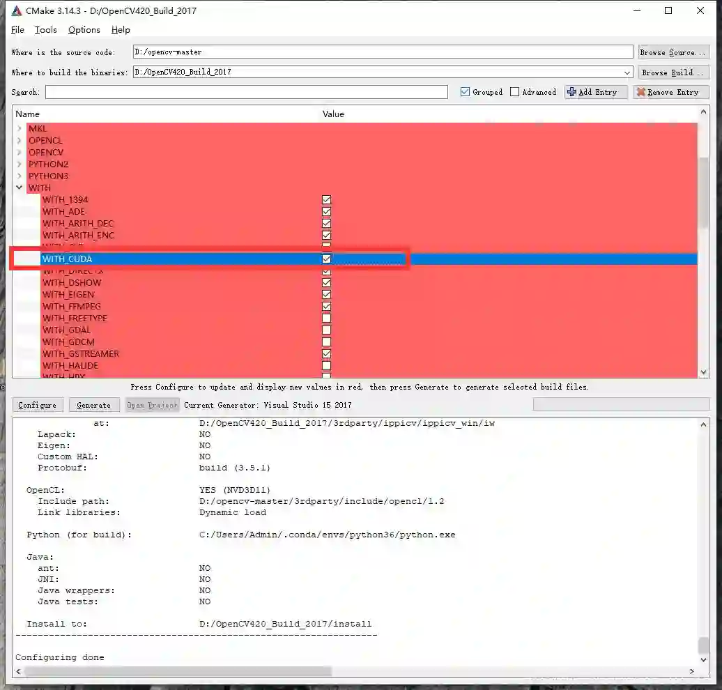
Task: Click the source code path field
Action: click(x=383, y=52)
